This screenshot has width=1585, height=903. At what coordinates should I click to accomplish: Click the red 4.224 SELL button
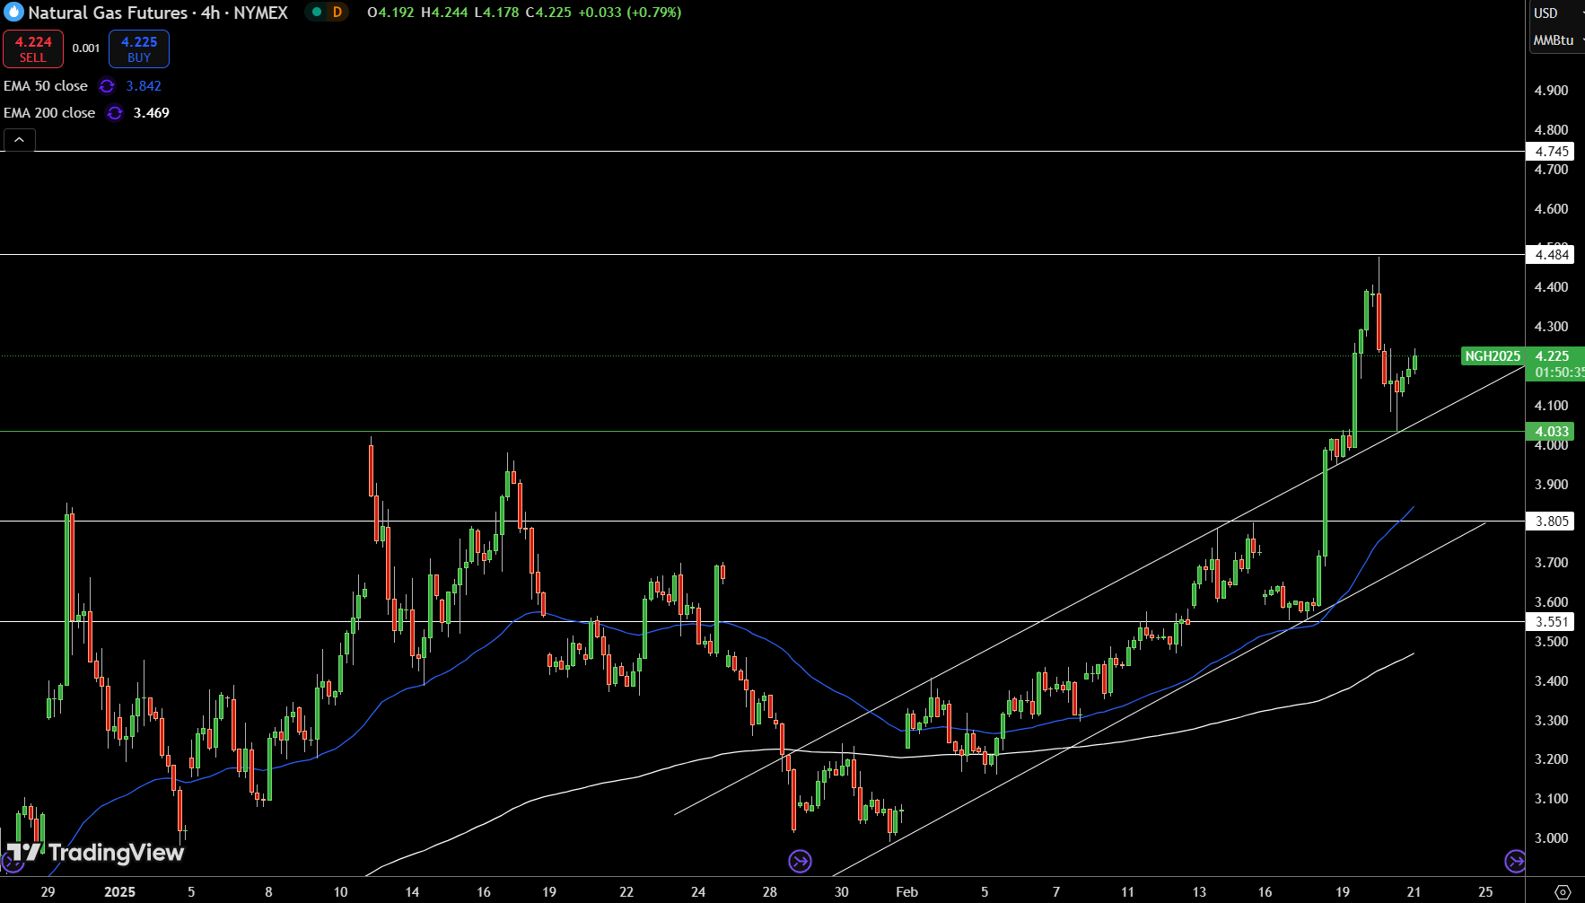point(33,49)
